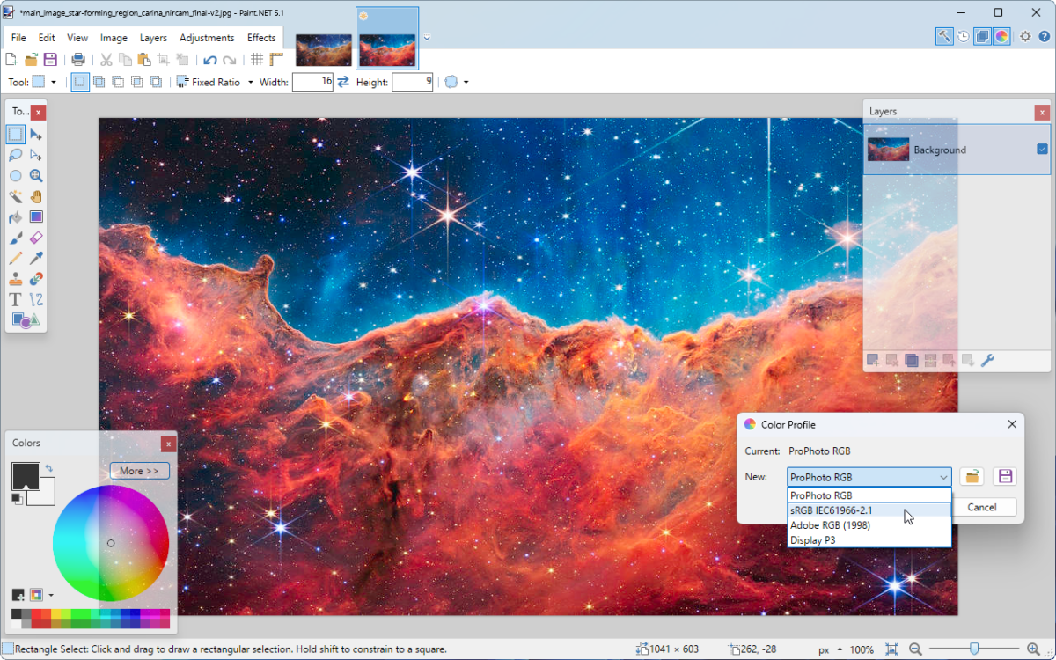
Task: Enable the Fixed Ratio selection mode
Action: (182, 81)
